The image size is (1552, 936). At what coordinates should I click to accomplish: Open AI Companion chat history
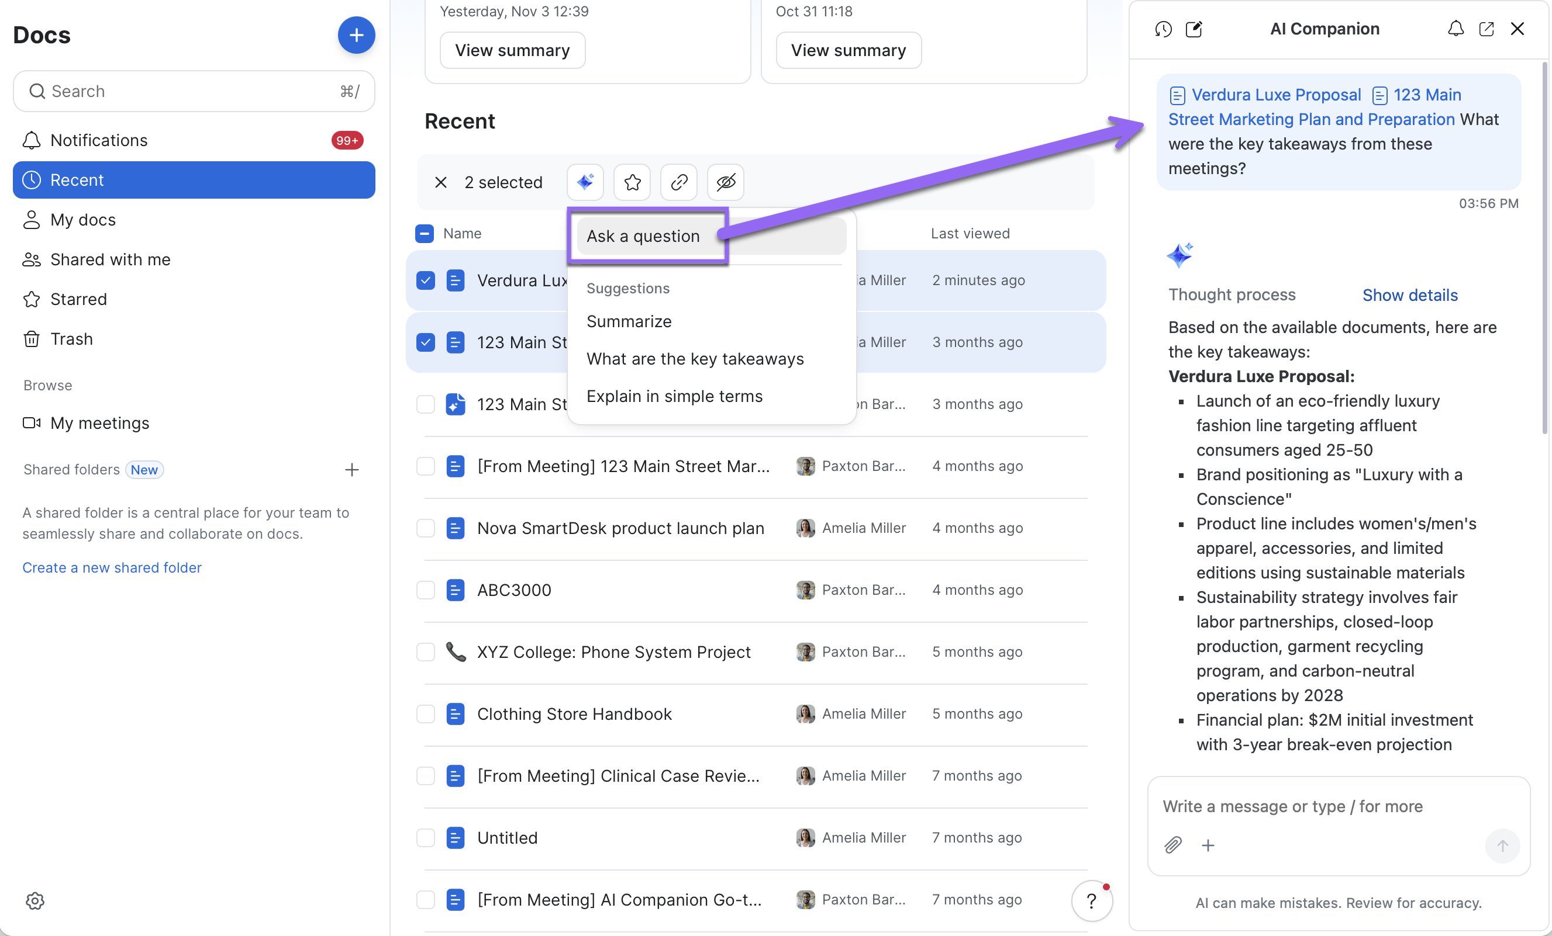pyautogui.click(x=1163, y=29)
